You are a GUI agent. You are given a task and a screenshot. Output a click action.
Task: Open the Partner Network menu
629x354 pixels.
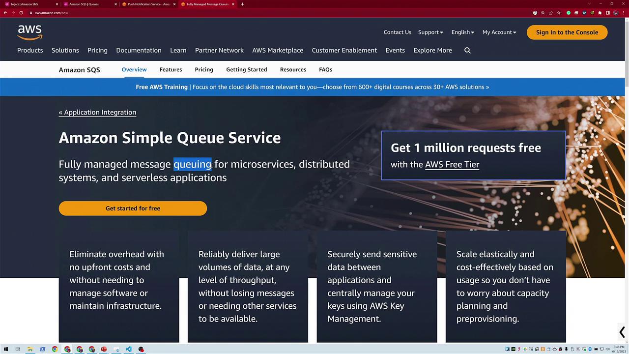(219, 50)
